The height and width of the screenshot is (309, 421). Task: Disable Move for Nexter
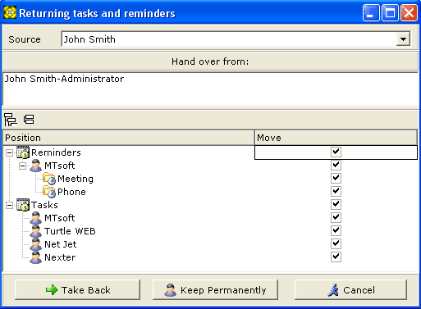tap(336, 257)
